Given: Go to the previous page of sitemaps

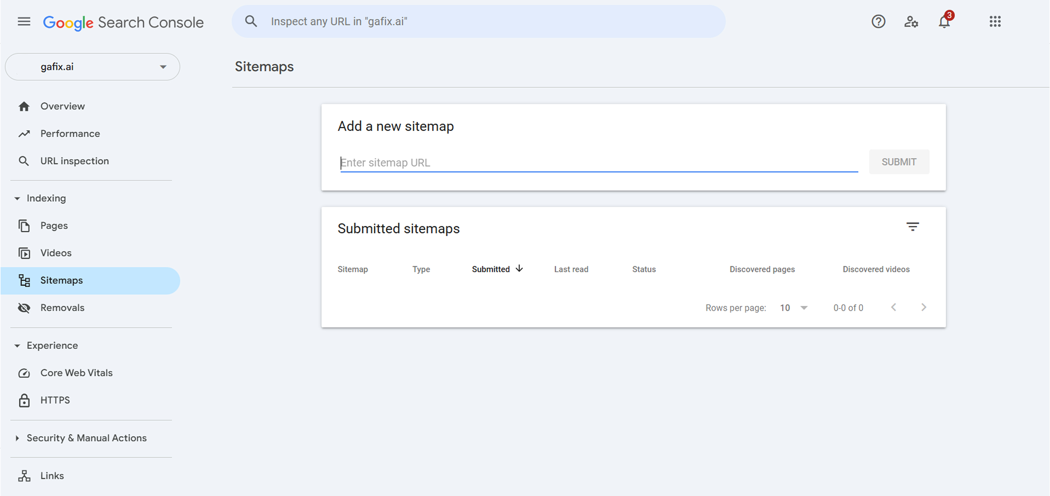Looking at the screenshot, I should click(x=894, y=307).
